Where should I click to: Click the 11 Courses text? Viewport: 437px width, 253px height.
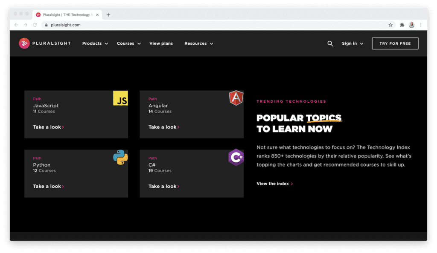pos(44,111)
